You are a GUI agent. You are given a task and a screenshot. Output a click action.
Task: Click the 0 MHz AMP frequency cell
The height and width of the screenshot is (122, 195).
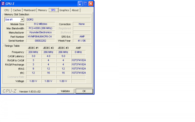click(x=78, y=52)
